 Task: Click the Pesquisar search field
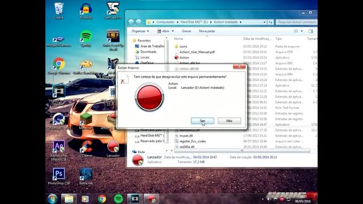(297, 22)
